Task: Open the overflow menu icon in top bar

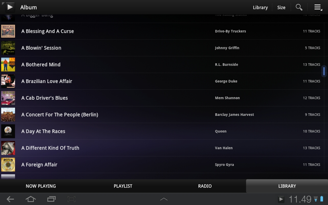Action: click(318, 7)
